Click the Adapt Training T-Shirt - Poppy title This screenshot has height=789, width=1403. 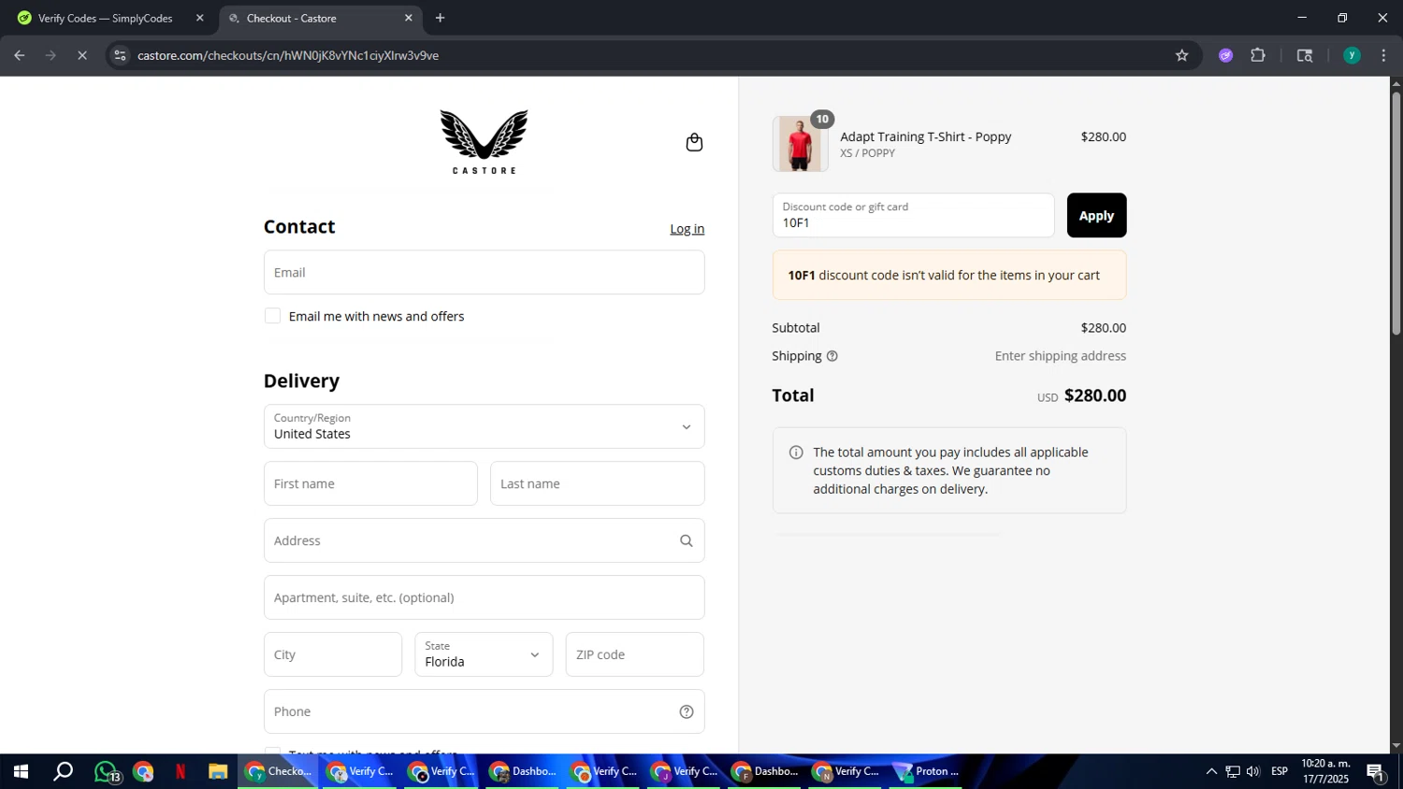(925, 136)
